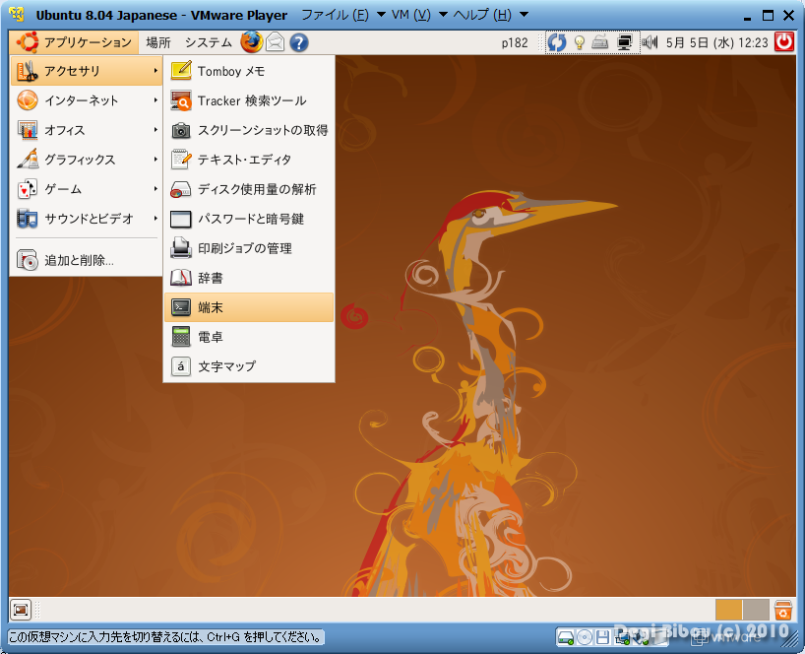Viewport: 805px width, 654px height.
Task: Click the speaker volume icon in panel
Action: pos(650,42)
